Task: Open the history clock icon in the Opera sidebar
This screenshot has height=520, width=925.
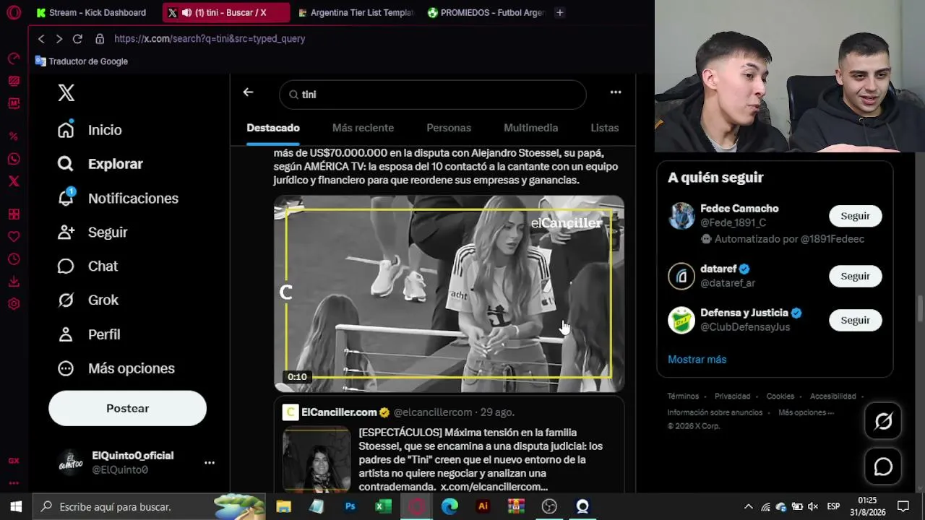Action: (x=14, y=259)
